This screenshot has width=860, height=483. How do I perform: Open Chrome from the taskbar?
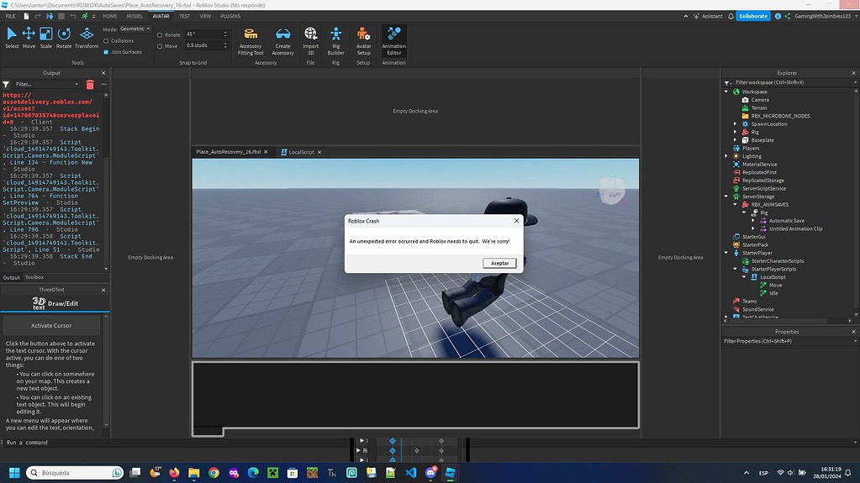[214, 473]
